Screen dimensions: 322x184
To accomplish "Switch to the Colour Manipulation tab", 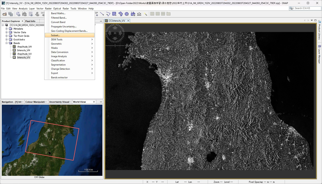I will pos(36,102).
